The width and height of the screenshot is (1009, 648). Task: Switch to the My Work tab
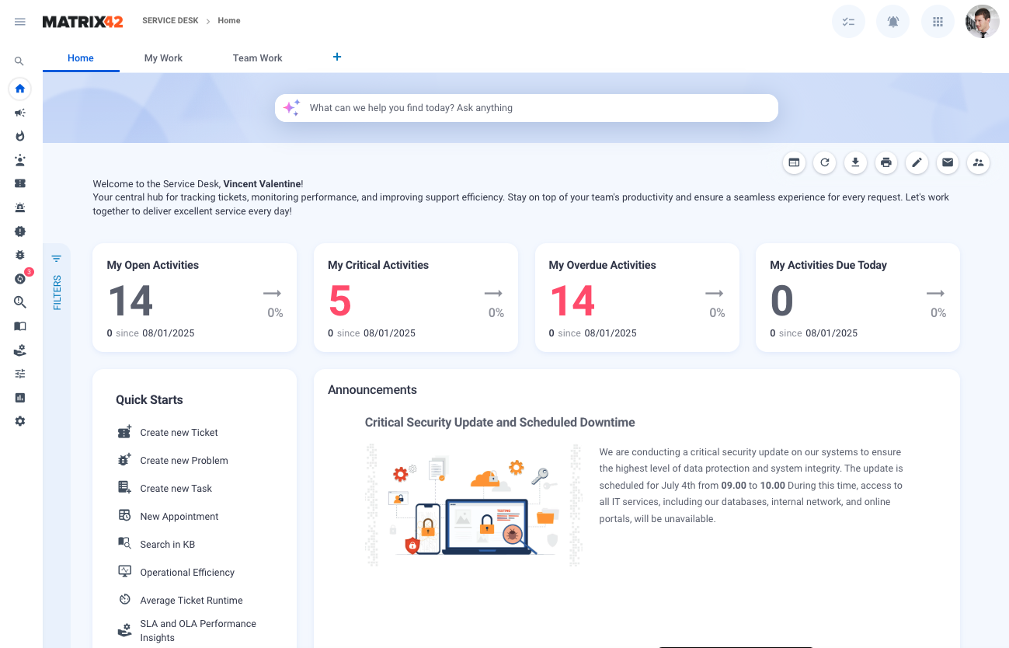pyautogui.click(x=163, y=58)
